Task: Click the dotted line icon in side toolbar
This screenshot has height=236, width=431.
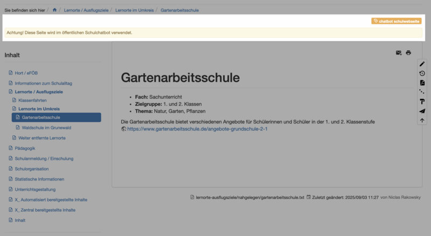Action: pos(422,92)
